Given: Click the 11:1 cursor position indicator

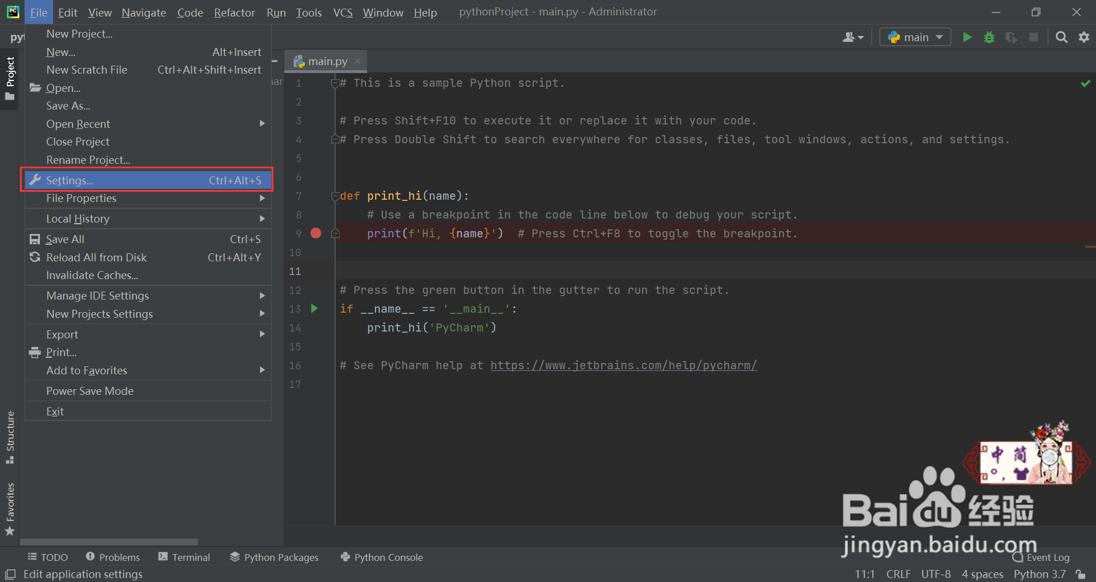Looking at the screenshot, I should [864, 574].
